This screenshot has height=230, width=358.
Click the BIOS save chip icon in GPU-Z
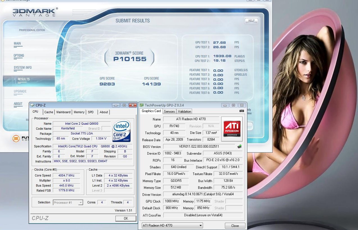pos(240,146)
